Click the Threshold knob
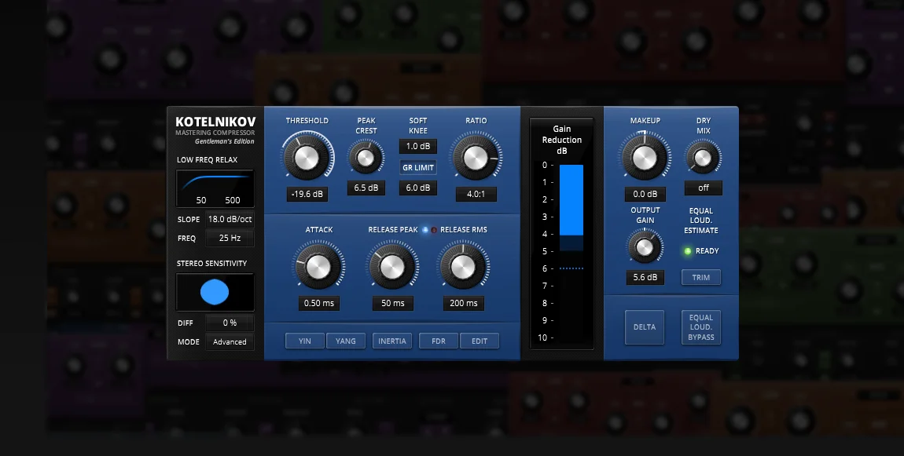 pyautogui.click(x=307, y=157)
